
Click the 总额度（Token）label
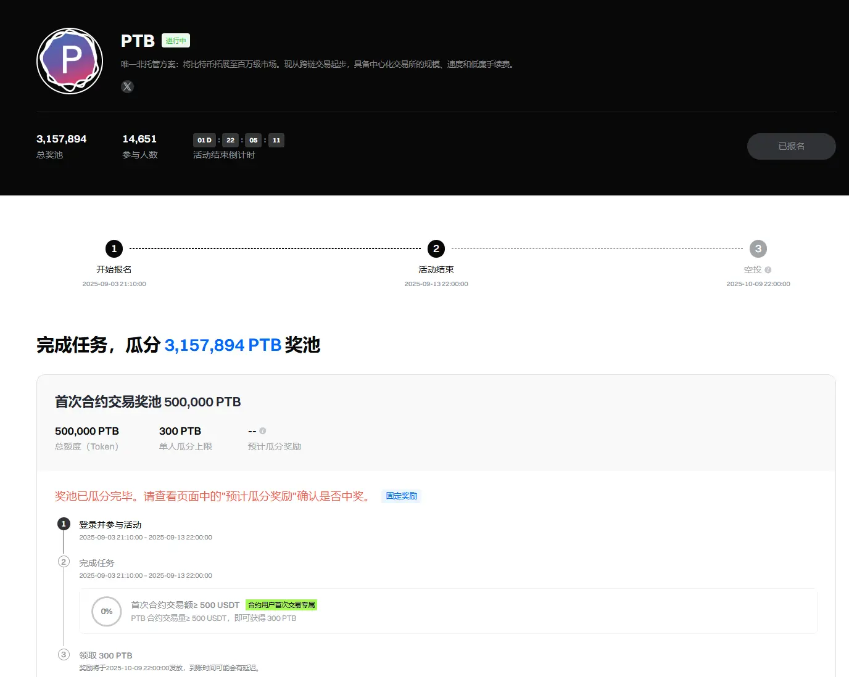coord(86,446)
